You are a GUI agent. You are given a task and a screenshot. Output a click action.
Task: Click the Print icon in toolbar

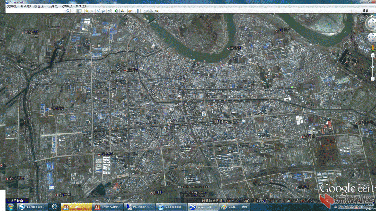[x=151, y=11]
